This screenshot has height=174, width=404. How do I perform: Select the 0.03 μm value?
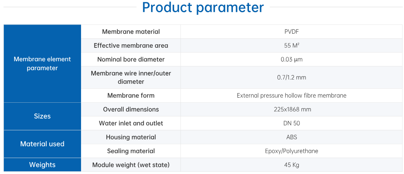click(292, 60)
